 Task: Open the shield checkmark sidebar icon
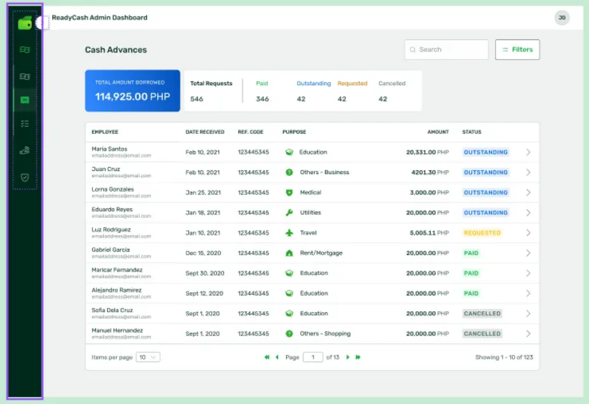pos(25,177)
